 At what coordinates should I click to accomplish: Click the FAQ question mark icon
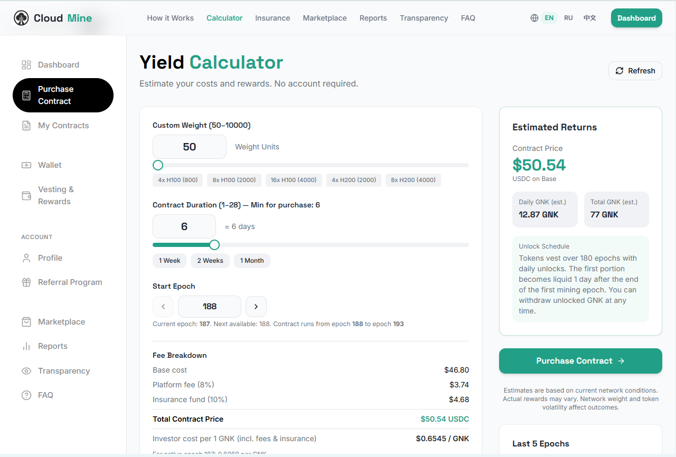(26, 395)
